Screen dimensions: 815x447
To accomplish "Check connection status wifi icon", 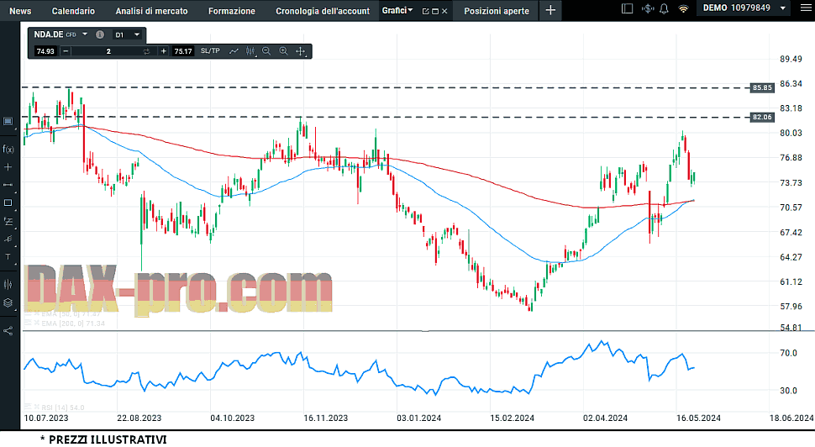I will pyautogui.click(x=683, y=9).
